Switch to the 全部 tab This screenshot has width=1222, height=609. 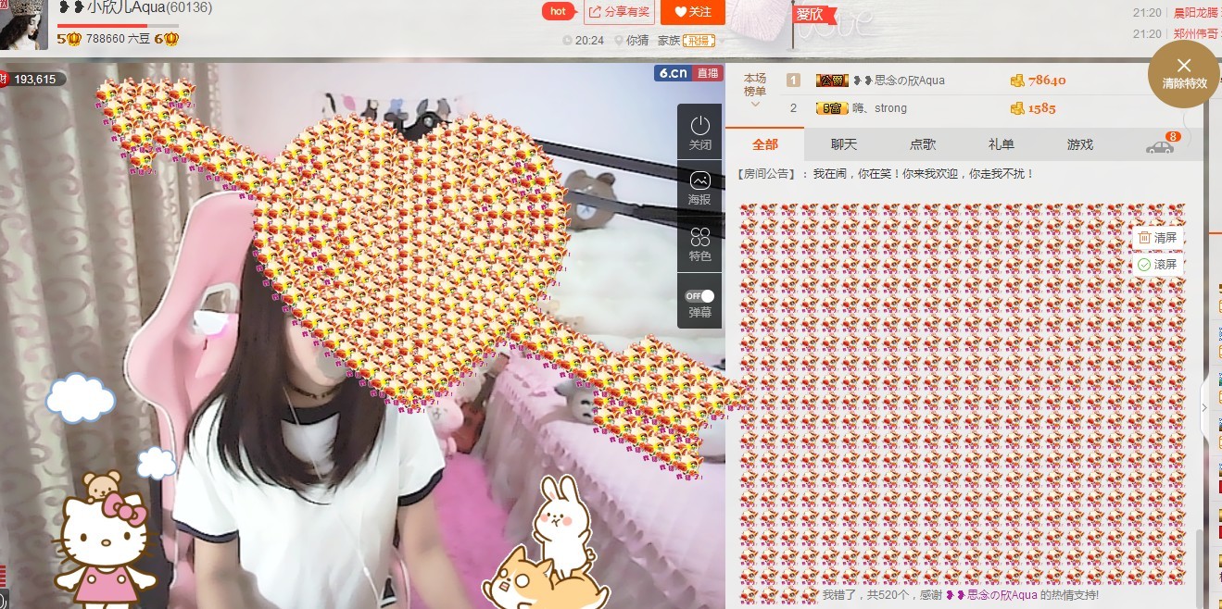[765, 144]
